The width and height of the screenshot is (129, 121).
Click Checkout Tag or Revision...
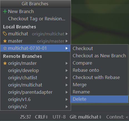tap(37, 19)
